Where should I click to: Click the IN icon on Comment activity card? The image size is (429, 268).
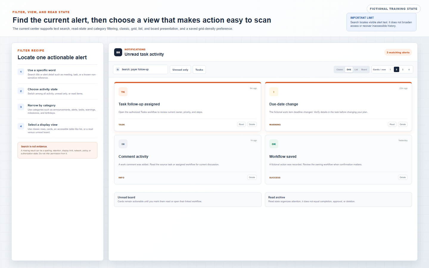(x=123, y=144)
